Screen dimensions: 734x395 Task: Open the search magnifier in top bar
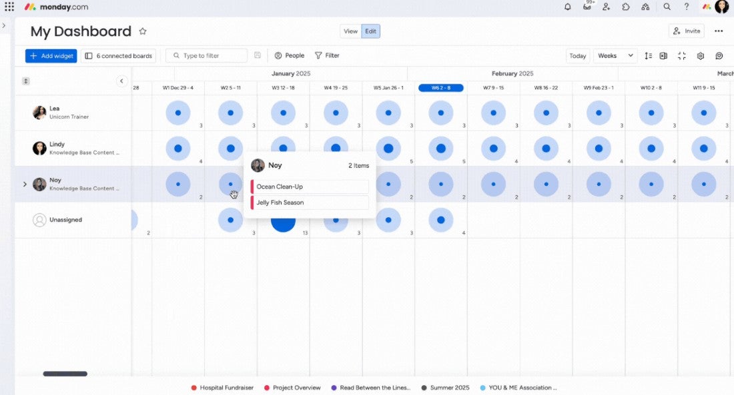point(667,7)
